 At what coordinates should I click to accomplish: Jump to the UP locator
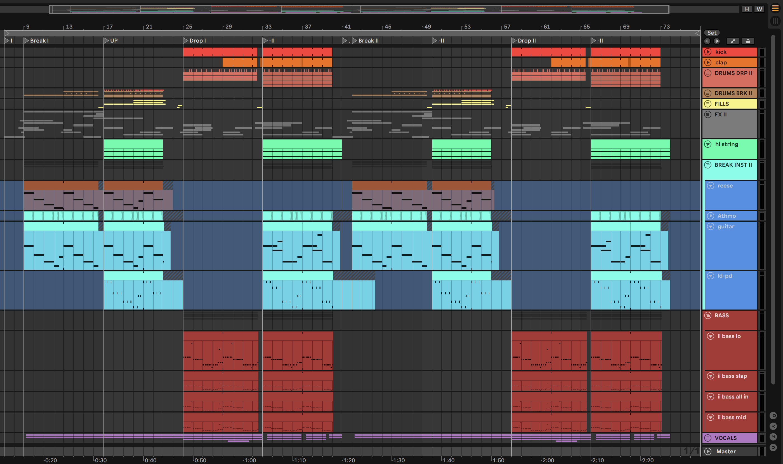click(x=106, y=41)
